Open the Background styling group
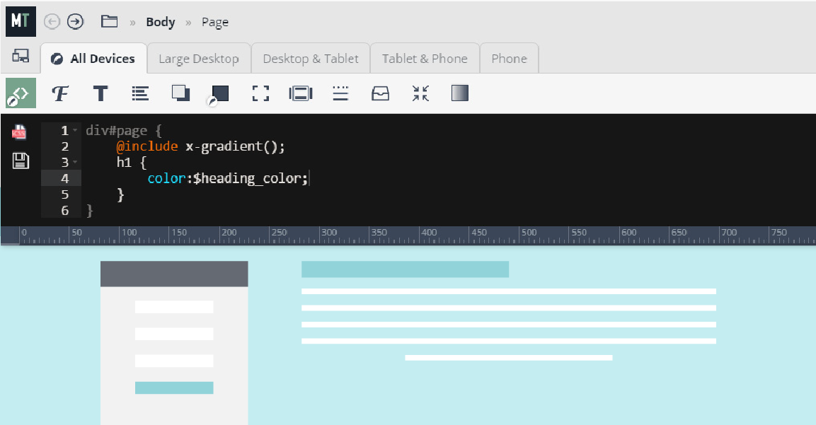 click(219, 95)
